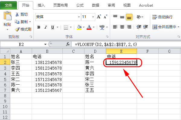
Task: Apply red font color A
Action: pos(89,27)
